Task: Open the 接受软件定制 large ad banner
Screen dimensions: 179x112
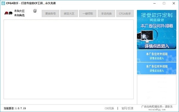Action: (x=157, y=30)
